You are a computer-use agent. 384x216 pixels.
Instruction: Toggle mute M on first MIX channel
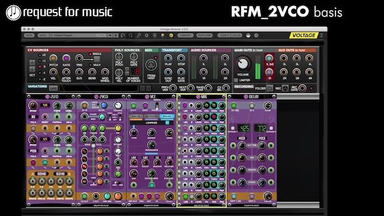point(179,103)
